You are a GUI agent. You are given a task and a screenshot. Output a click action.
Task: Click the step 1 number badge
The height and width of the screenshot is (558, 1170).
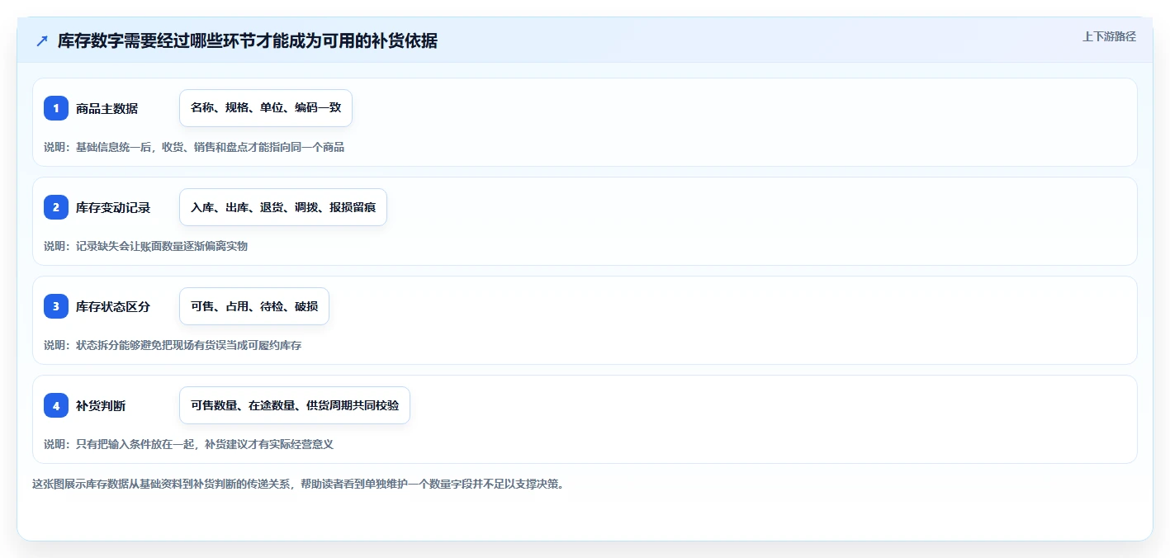(56, 108)
